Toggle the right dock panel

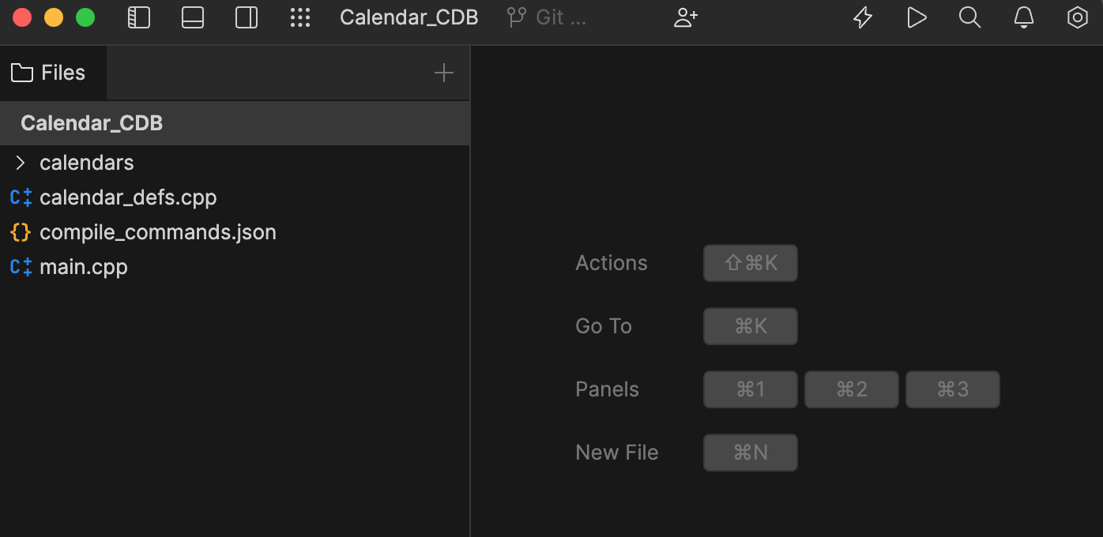tap(246, 17)
